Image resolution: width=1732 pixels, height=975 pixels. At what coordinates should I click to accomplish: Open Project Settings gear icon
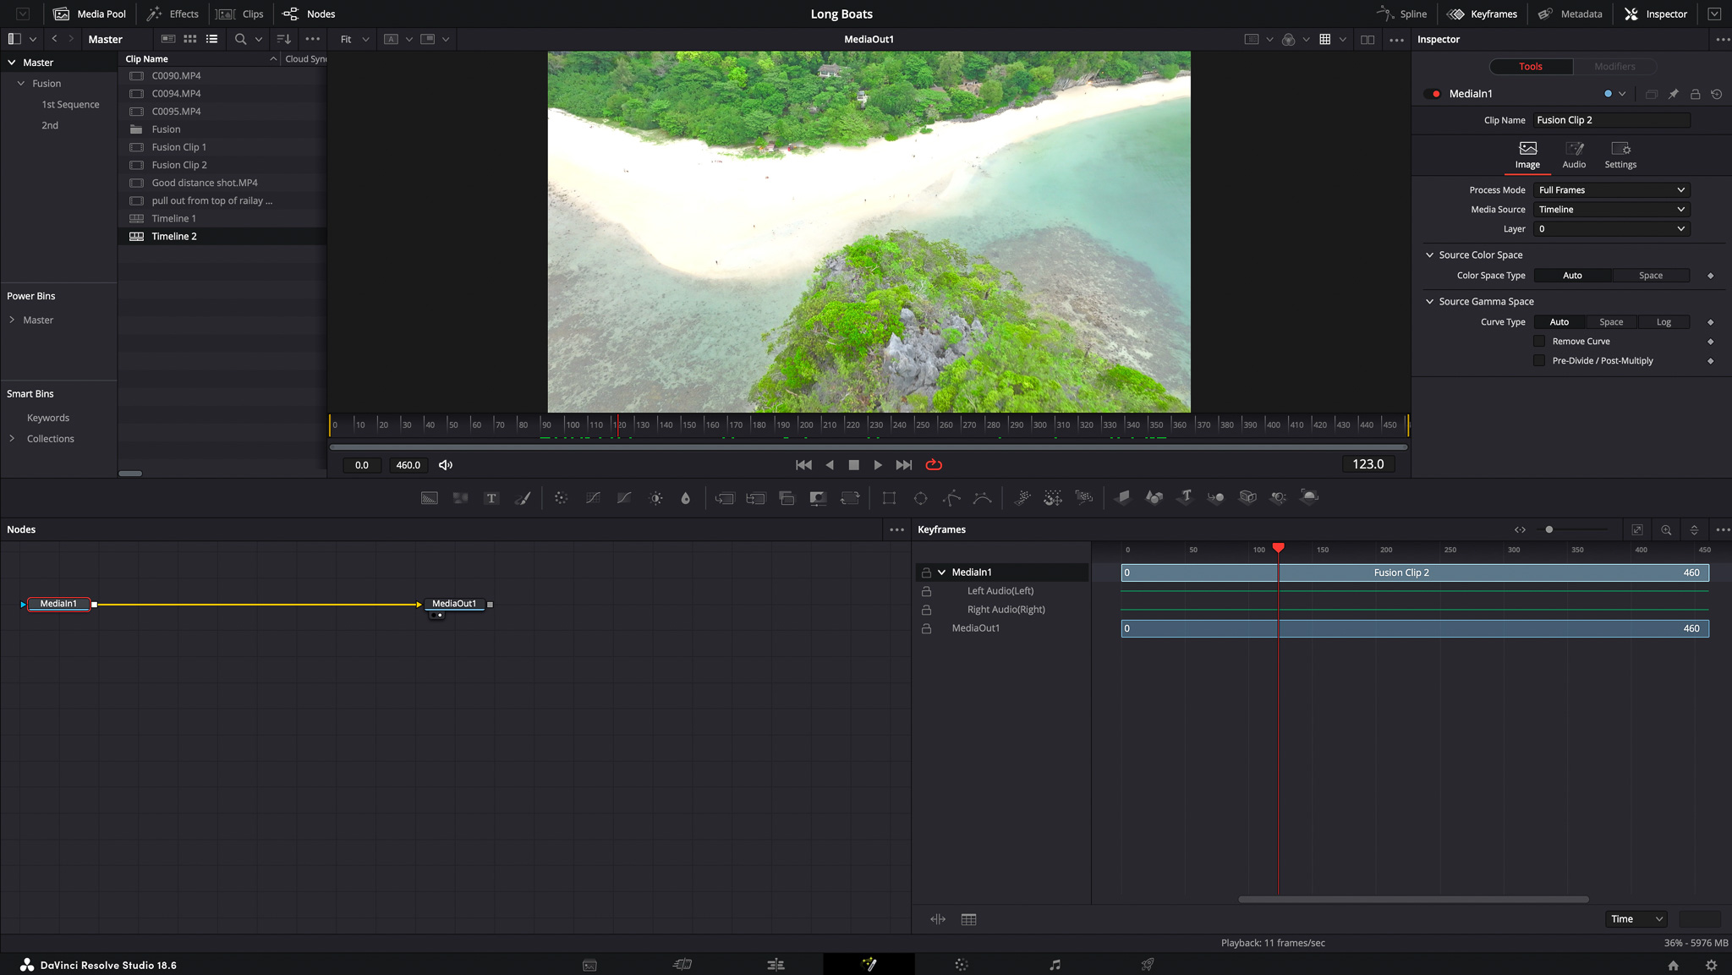coord(1711,965)
